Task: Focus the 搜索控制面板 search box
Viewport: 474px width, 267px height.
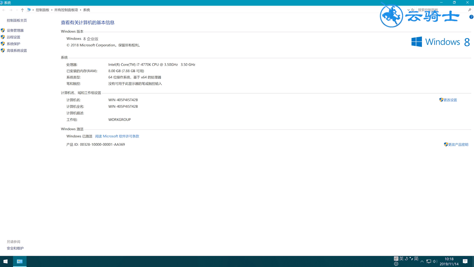Action: (441, 10)
